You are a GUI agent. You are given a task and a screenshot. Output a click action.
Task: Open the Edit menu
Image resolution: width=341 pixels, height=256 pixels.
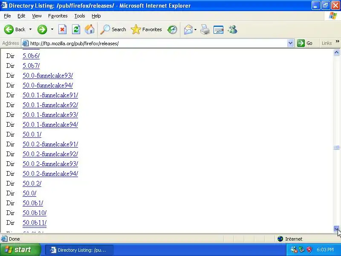pos(21,16)
